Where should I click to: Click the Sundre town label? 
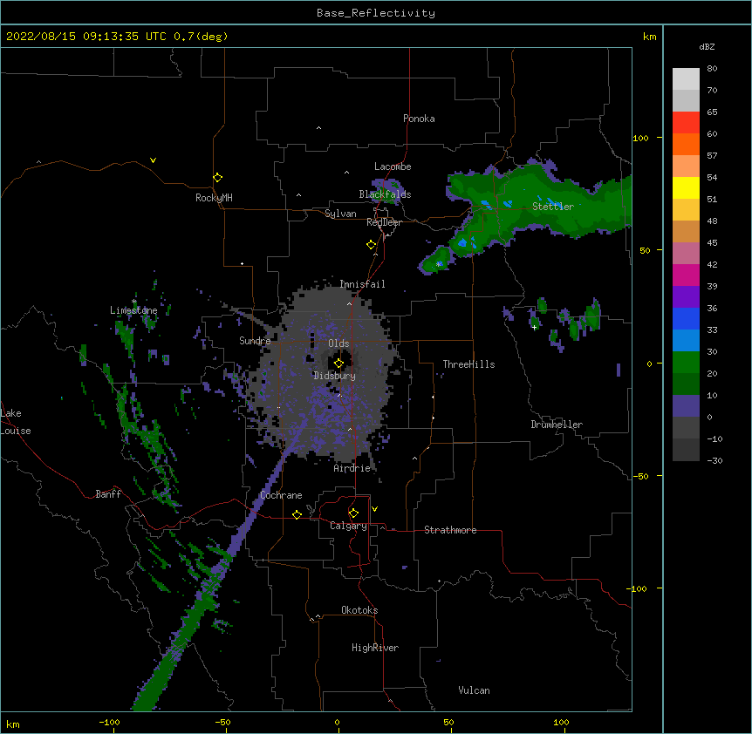click(255, 341)
